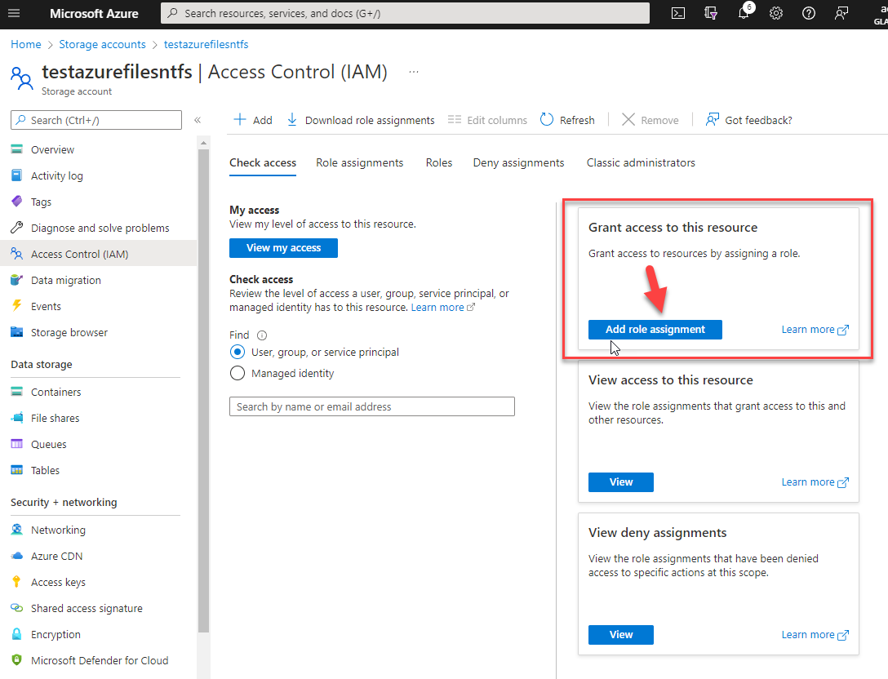Screen dimensions: 888x679
Task: Click the Access keys key icon
Action: pyautogui.click(x=17, y=582)
